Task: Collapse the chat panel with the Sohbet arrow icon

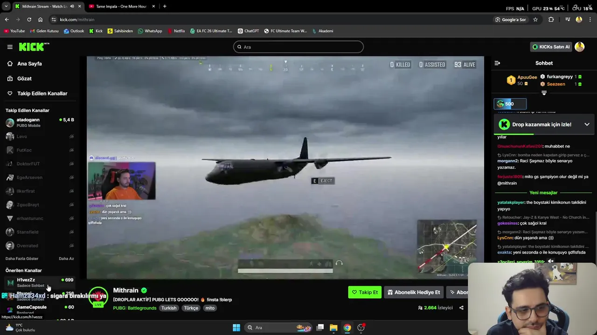Action: coord(497,63)
